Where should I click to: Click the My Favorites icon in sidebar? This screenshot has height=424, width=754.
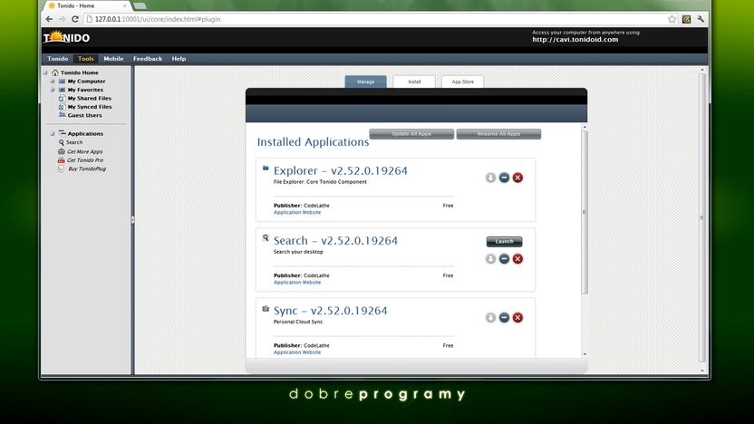(x=62, y=90)
